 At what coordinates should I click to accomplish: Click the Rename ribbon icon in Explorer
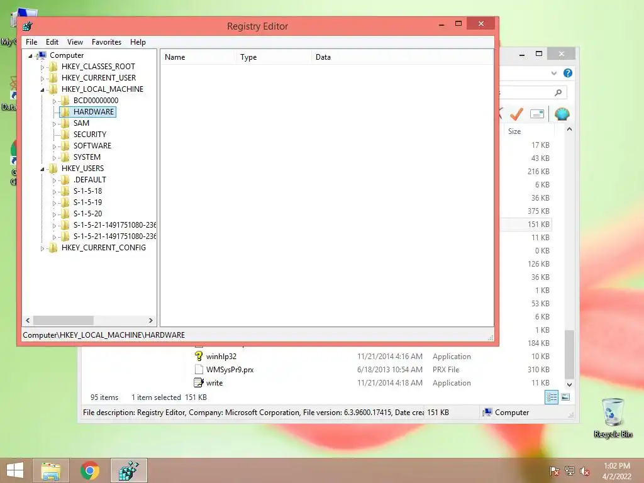click(537, 114)
